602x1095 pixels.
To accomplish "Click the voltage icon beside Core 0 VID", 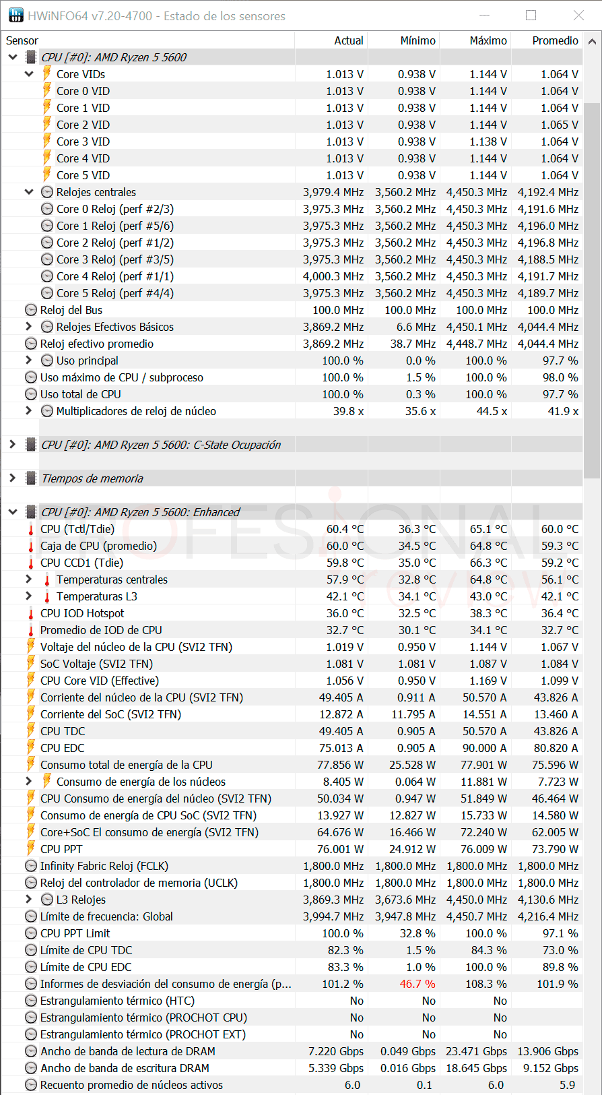I will 47,90.
